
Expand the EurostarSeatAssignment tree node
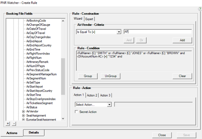pyautogui.click(x=23, y=120)
